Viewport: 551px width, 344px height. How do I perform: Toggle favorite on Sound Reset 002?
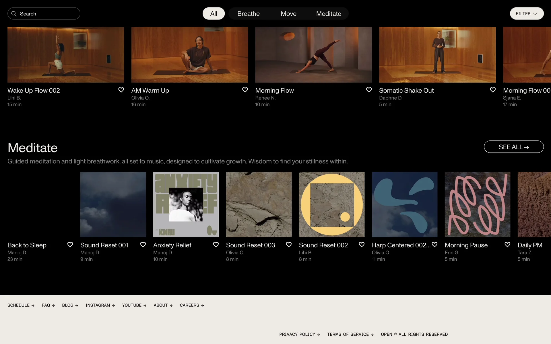click(362, 245)
